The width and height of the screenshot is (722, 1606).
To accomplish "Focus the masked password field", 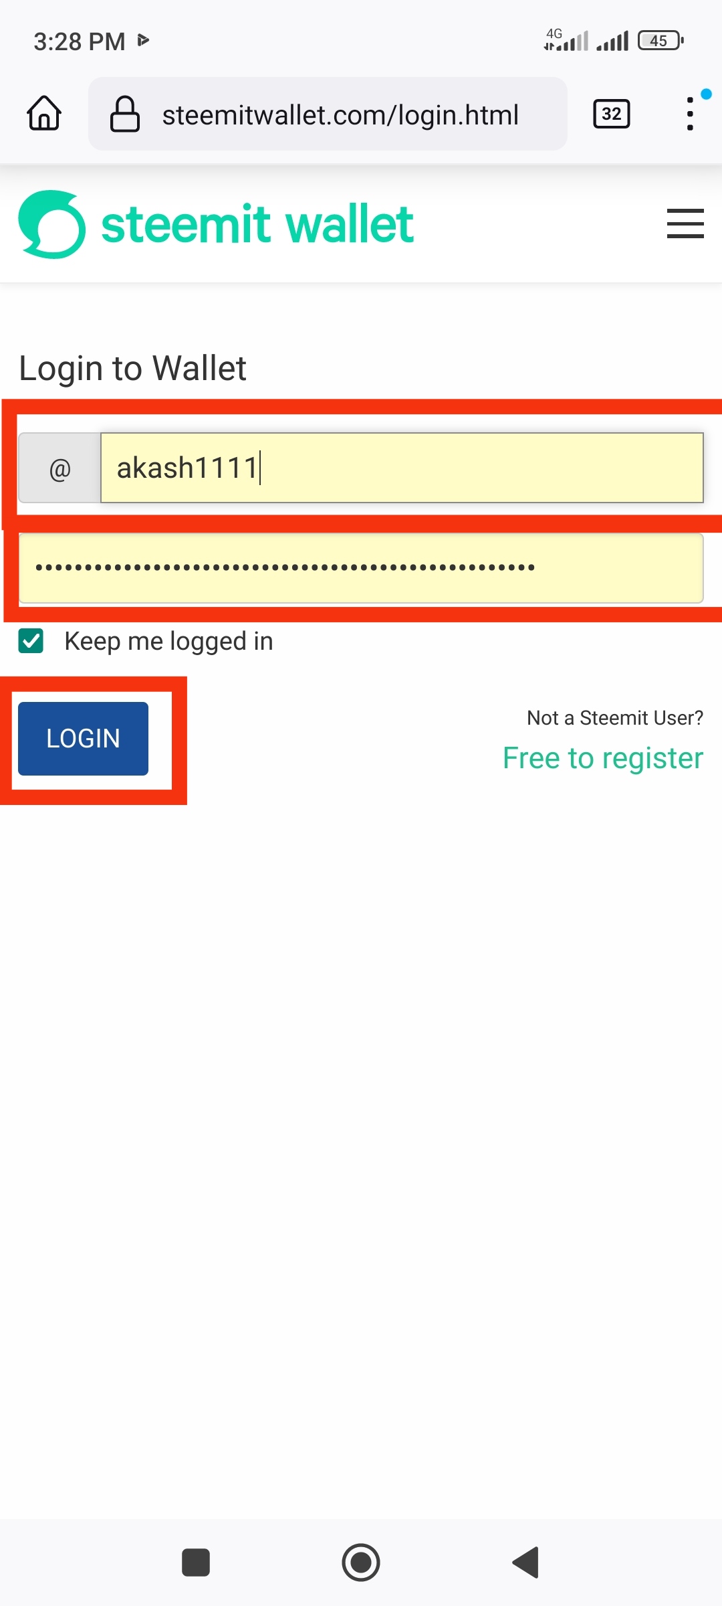I will click(x=361, y=568).
